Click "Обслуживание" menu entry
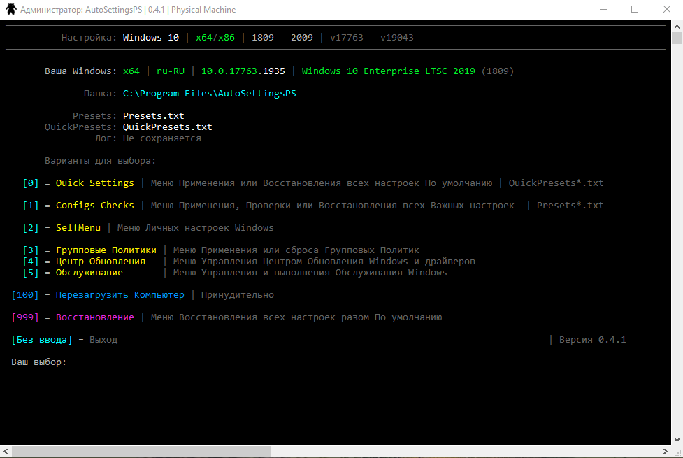The width and height of the screenshot is (683, 458). tap(89, 273)
